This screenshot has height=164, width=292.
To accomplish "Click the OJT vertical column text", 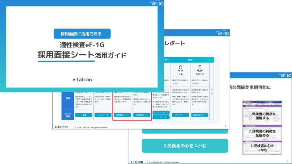I will coord(212,92).
